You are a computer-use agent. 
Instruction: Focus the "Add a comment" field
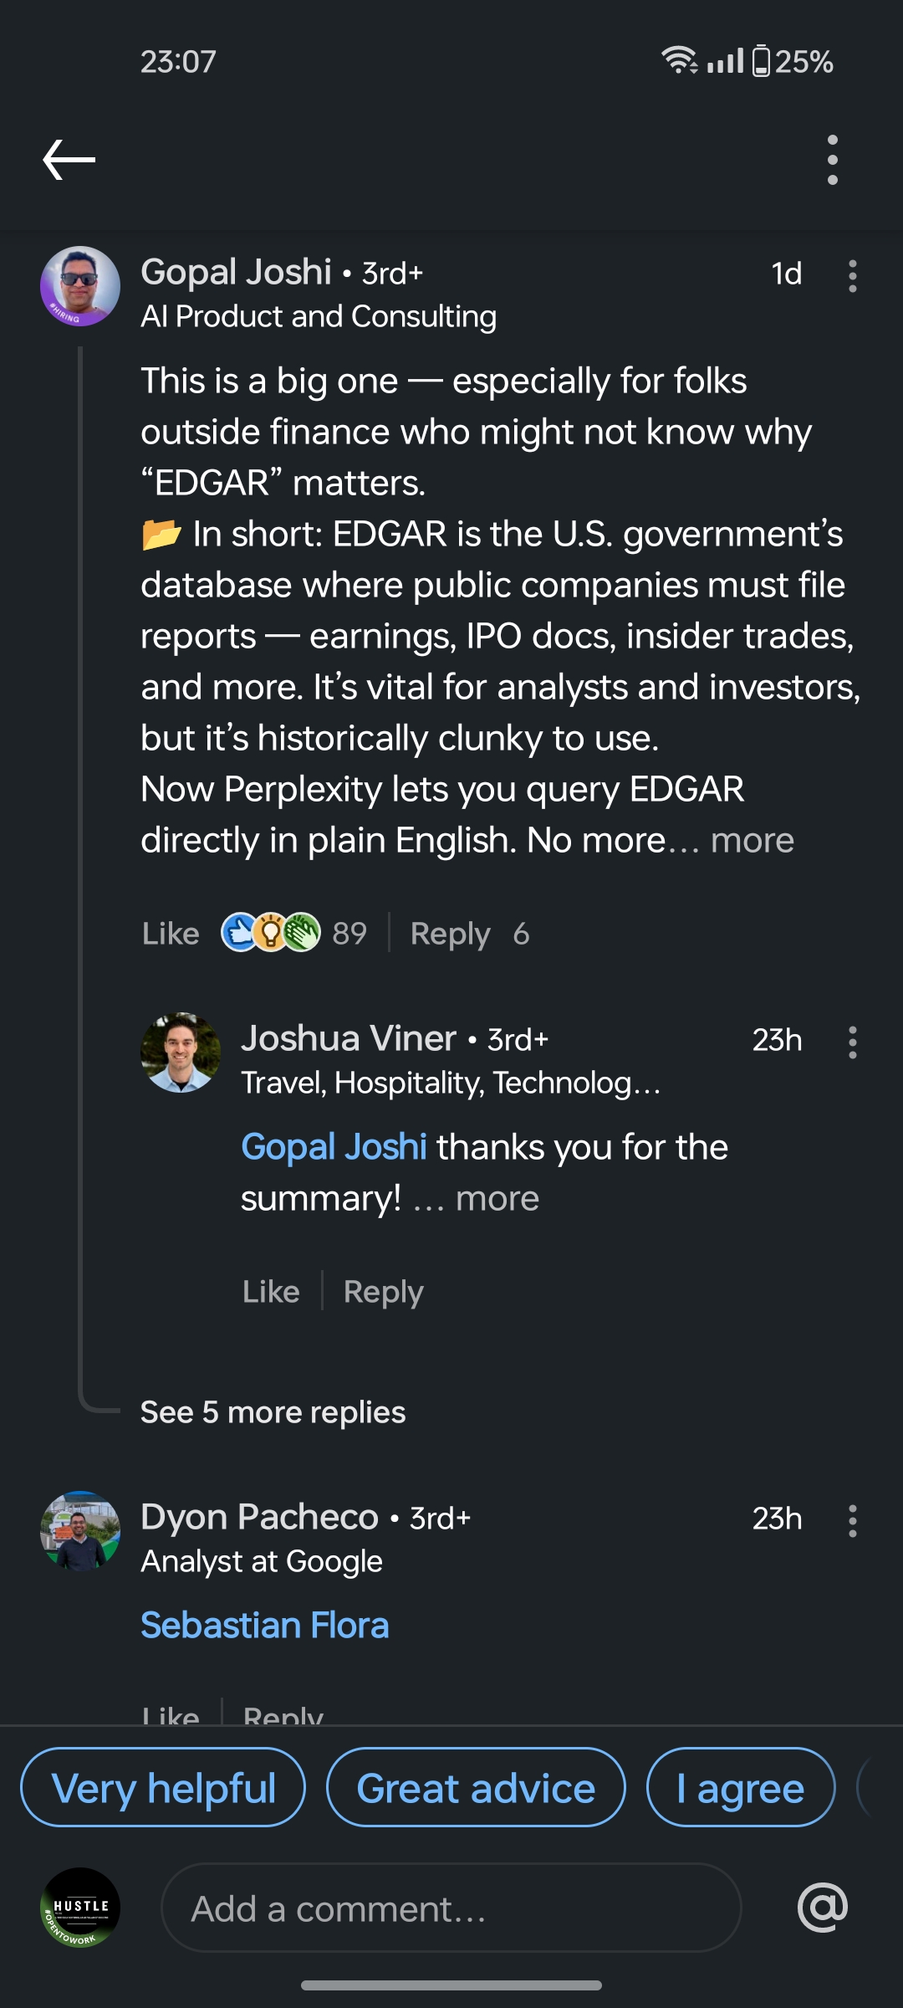(451, 1908)
